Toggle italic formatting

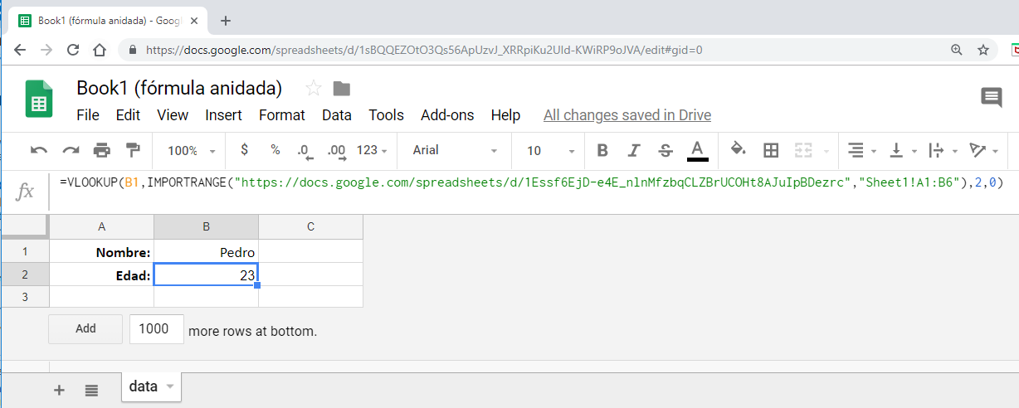click(x=634, y=150)
